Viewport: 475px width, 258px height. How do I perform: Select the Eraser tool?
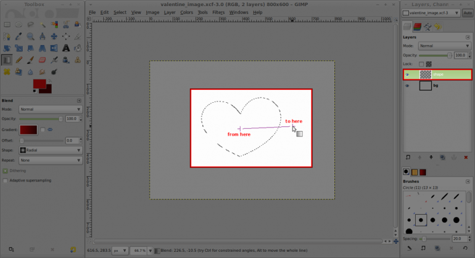[43, 60]
